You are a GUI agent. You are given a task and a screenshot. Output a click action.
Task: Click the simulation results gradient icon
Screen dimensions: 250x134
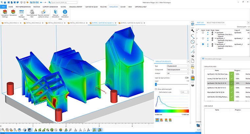[x=193, y=78]
